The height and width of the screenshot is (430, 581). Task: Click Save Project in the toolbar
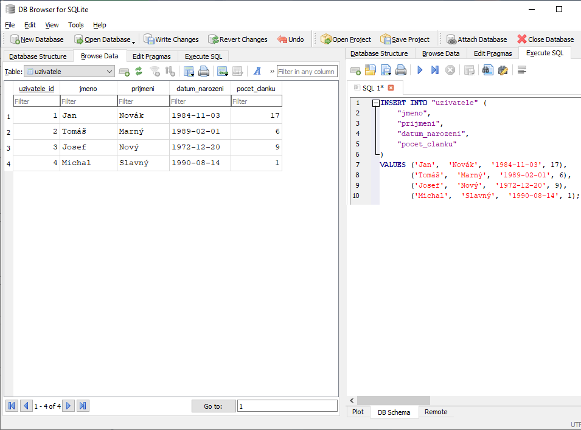coord(405,39)
